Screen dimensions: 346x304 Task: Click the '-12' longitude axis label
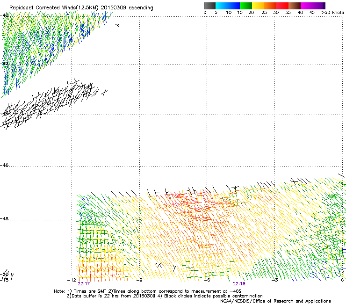72,280
